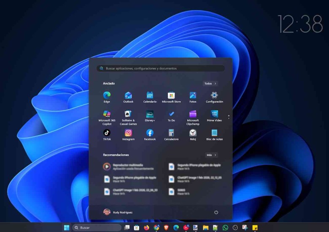Expand all apps with Todos button

coord(210,83)
